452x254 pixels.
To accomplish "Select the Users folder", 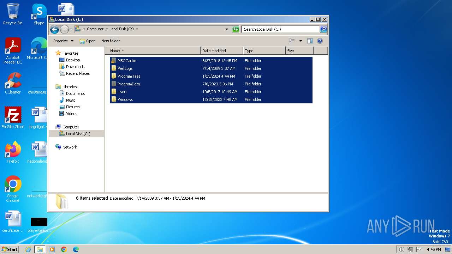I will (x=211, y=92).
